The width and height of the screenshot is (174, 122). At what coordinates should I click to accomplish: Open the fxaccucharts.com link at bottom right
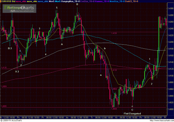click(x=161, y=120)
